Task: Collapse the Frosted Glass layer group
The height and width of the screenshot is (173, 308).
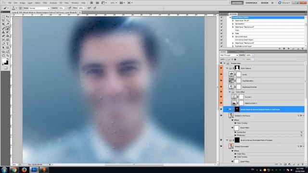Action: tap(225, 63)
